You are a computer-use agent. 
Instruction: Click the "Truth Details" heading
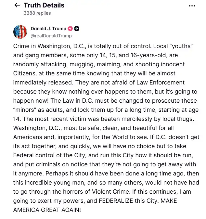click(x=44, y=5)
